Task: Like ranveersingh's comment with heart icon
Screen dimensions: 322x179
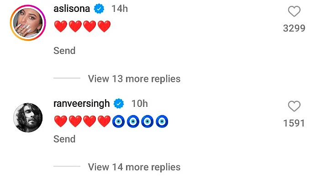Action: tap(294, 106)
